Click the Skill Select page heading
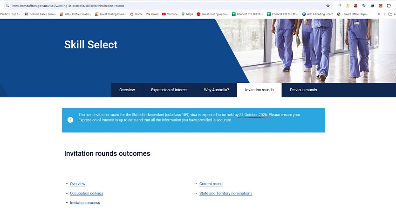Viewport: 396px width, 214px height. click(91, 45)
